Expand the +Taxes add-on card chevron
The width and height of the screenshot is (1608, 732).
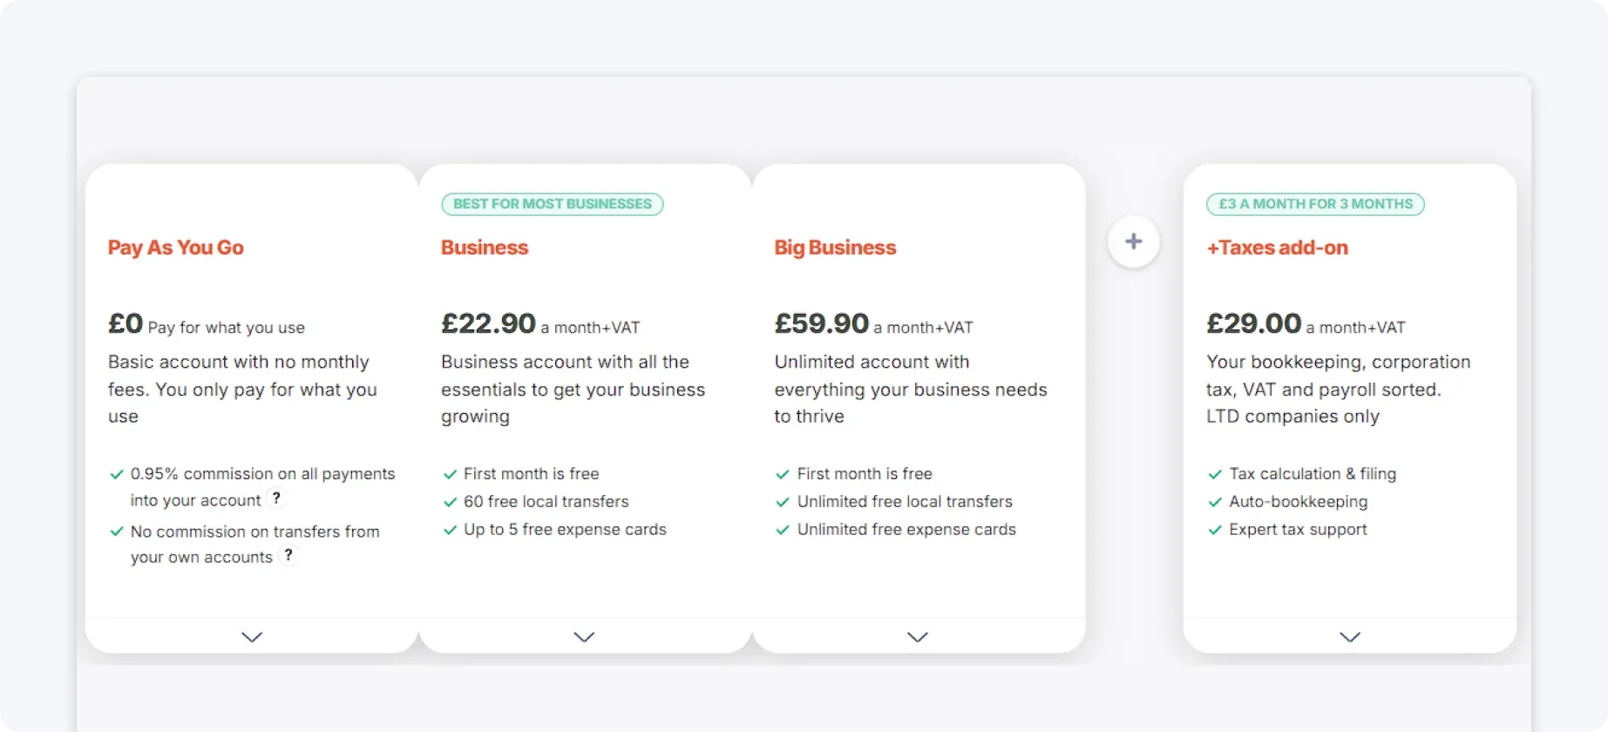1350,637
